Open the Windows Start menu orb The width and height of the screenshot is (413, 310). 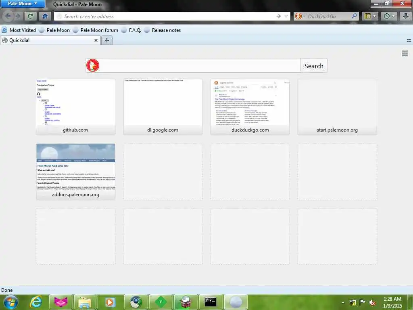pyautogui.click(x=10, y=302)
